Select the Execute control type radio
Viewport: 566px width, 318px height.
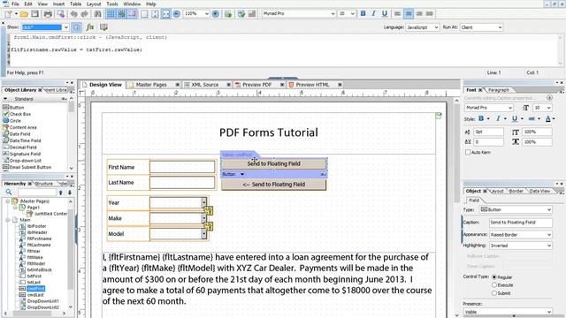coord(494,285)
